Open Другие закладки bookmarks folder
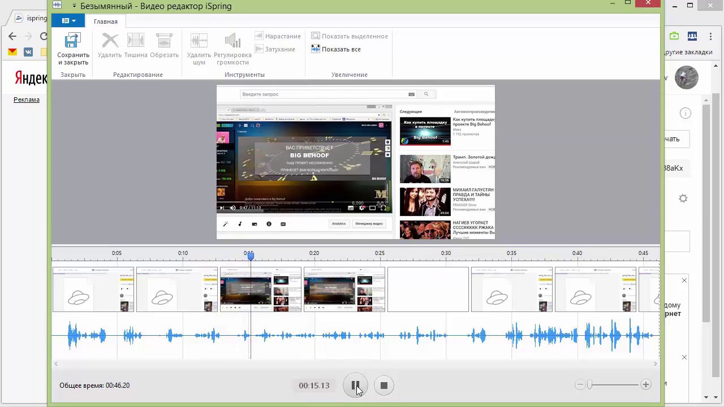This screenshot has height=407, width=724. pyautogui.click(x=687, y=52)
